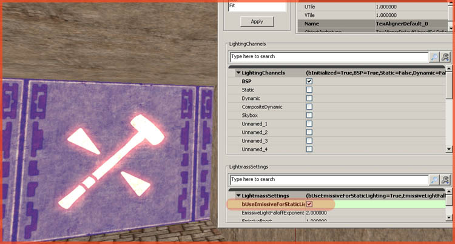Uncheck the BSP lighting channel
455x244 pixels.
click(309, 81)
